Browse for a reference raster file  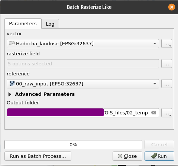coord(166,84)
